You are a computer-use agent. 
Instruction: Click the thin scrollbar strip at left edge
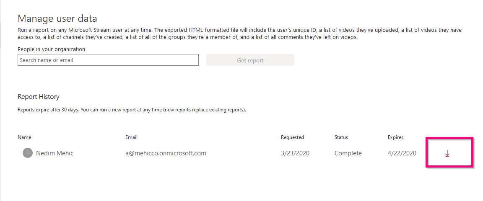[1, 33]
